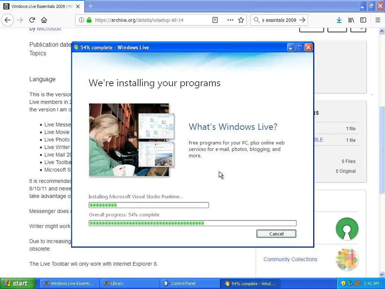
Task: Open the page actions three-dot menu
Action: coord(230,20)
